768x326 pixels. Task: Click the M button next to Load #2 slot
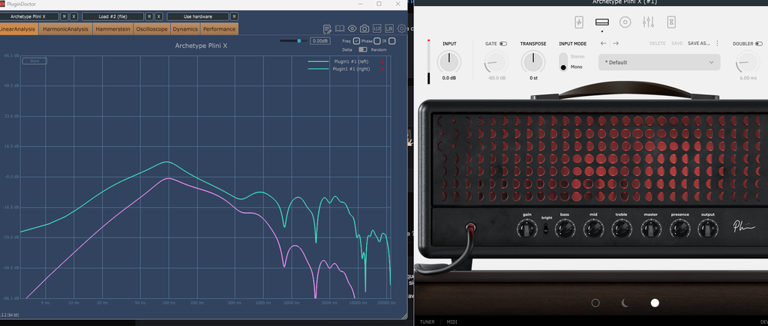tap(149, 16)
